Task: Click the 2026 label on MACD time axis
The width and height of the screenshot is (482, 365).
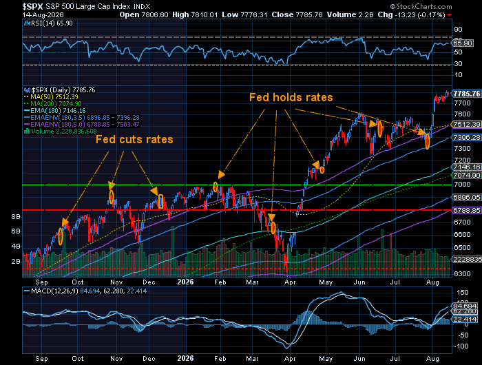Action: coord(186,359)
